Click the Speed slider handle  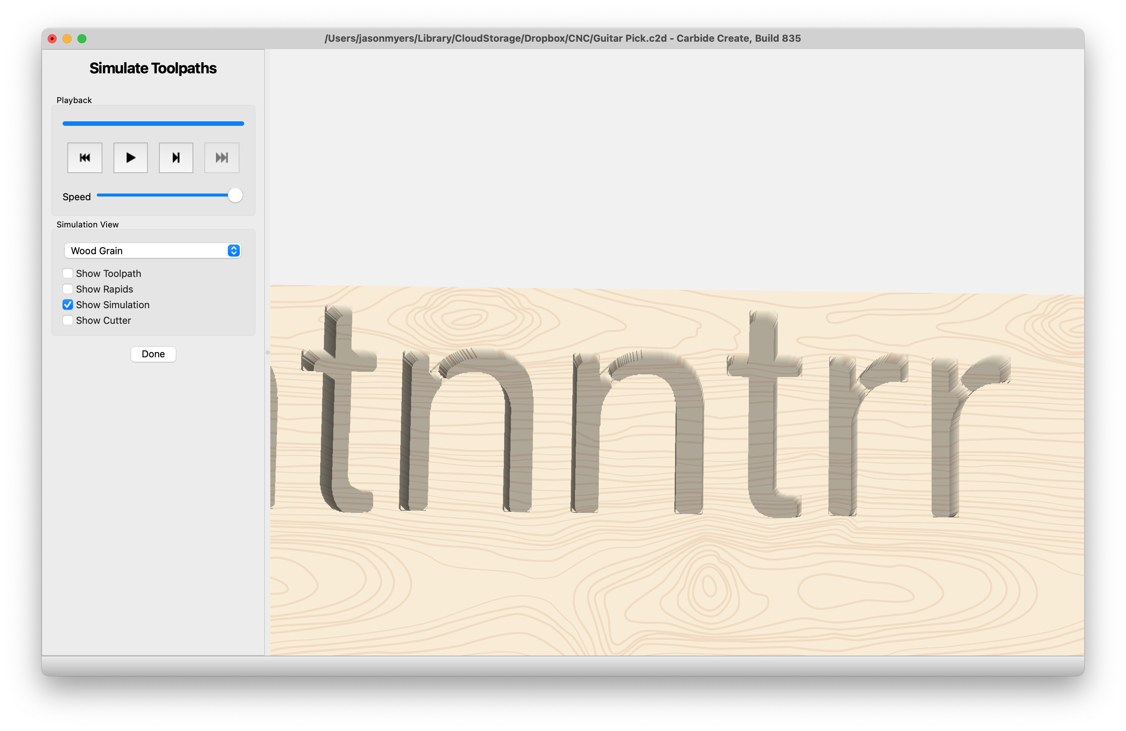coord(235,195)
